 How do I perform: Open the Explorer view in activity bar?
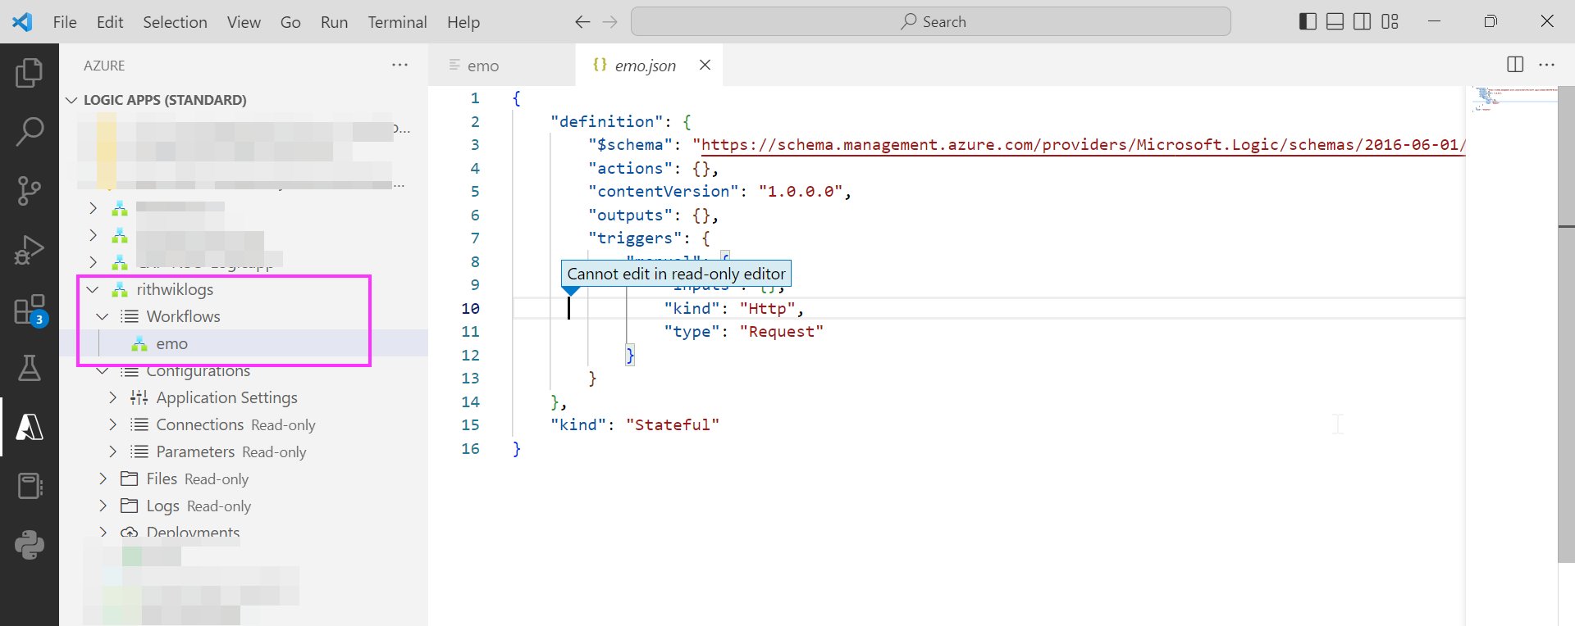[30, 73]
